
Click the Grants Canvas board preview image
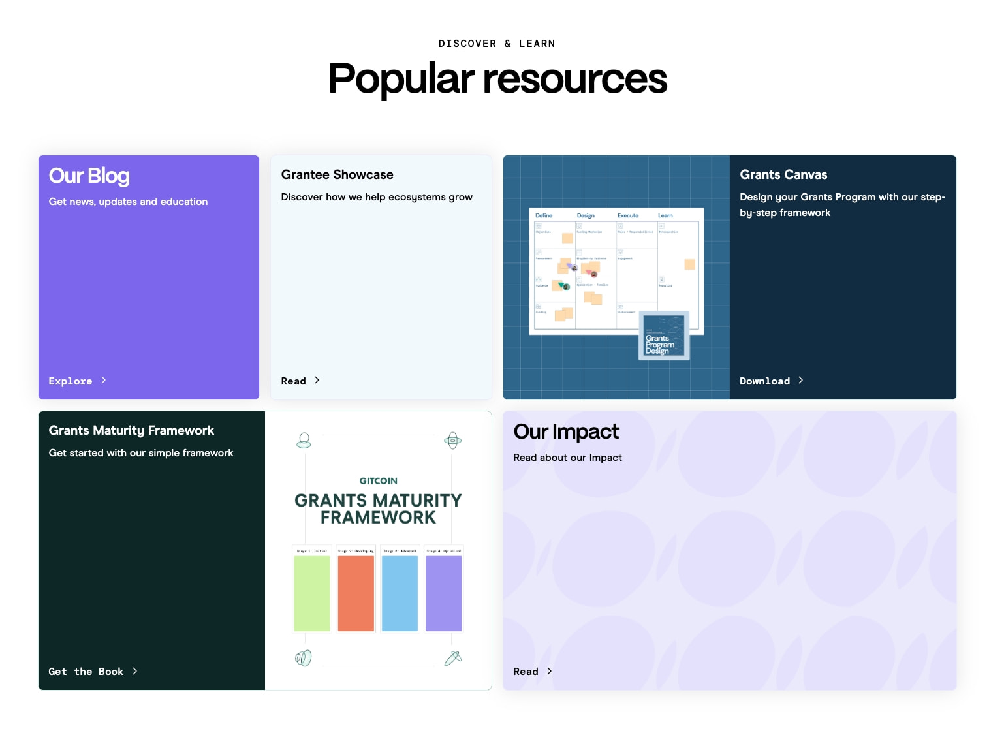pyautogui.click(x=616, y=271)
